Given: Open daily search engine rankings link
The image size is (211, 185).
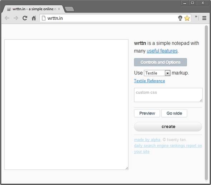Looking at the screenshot, I should click(x=168, y=149).
